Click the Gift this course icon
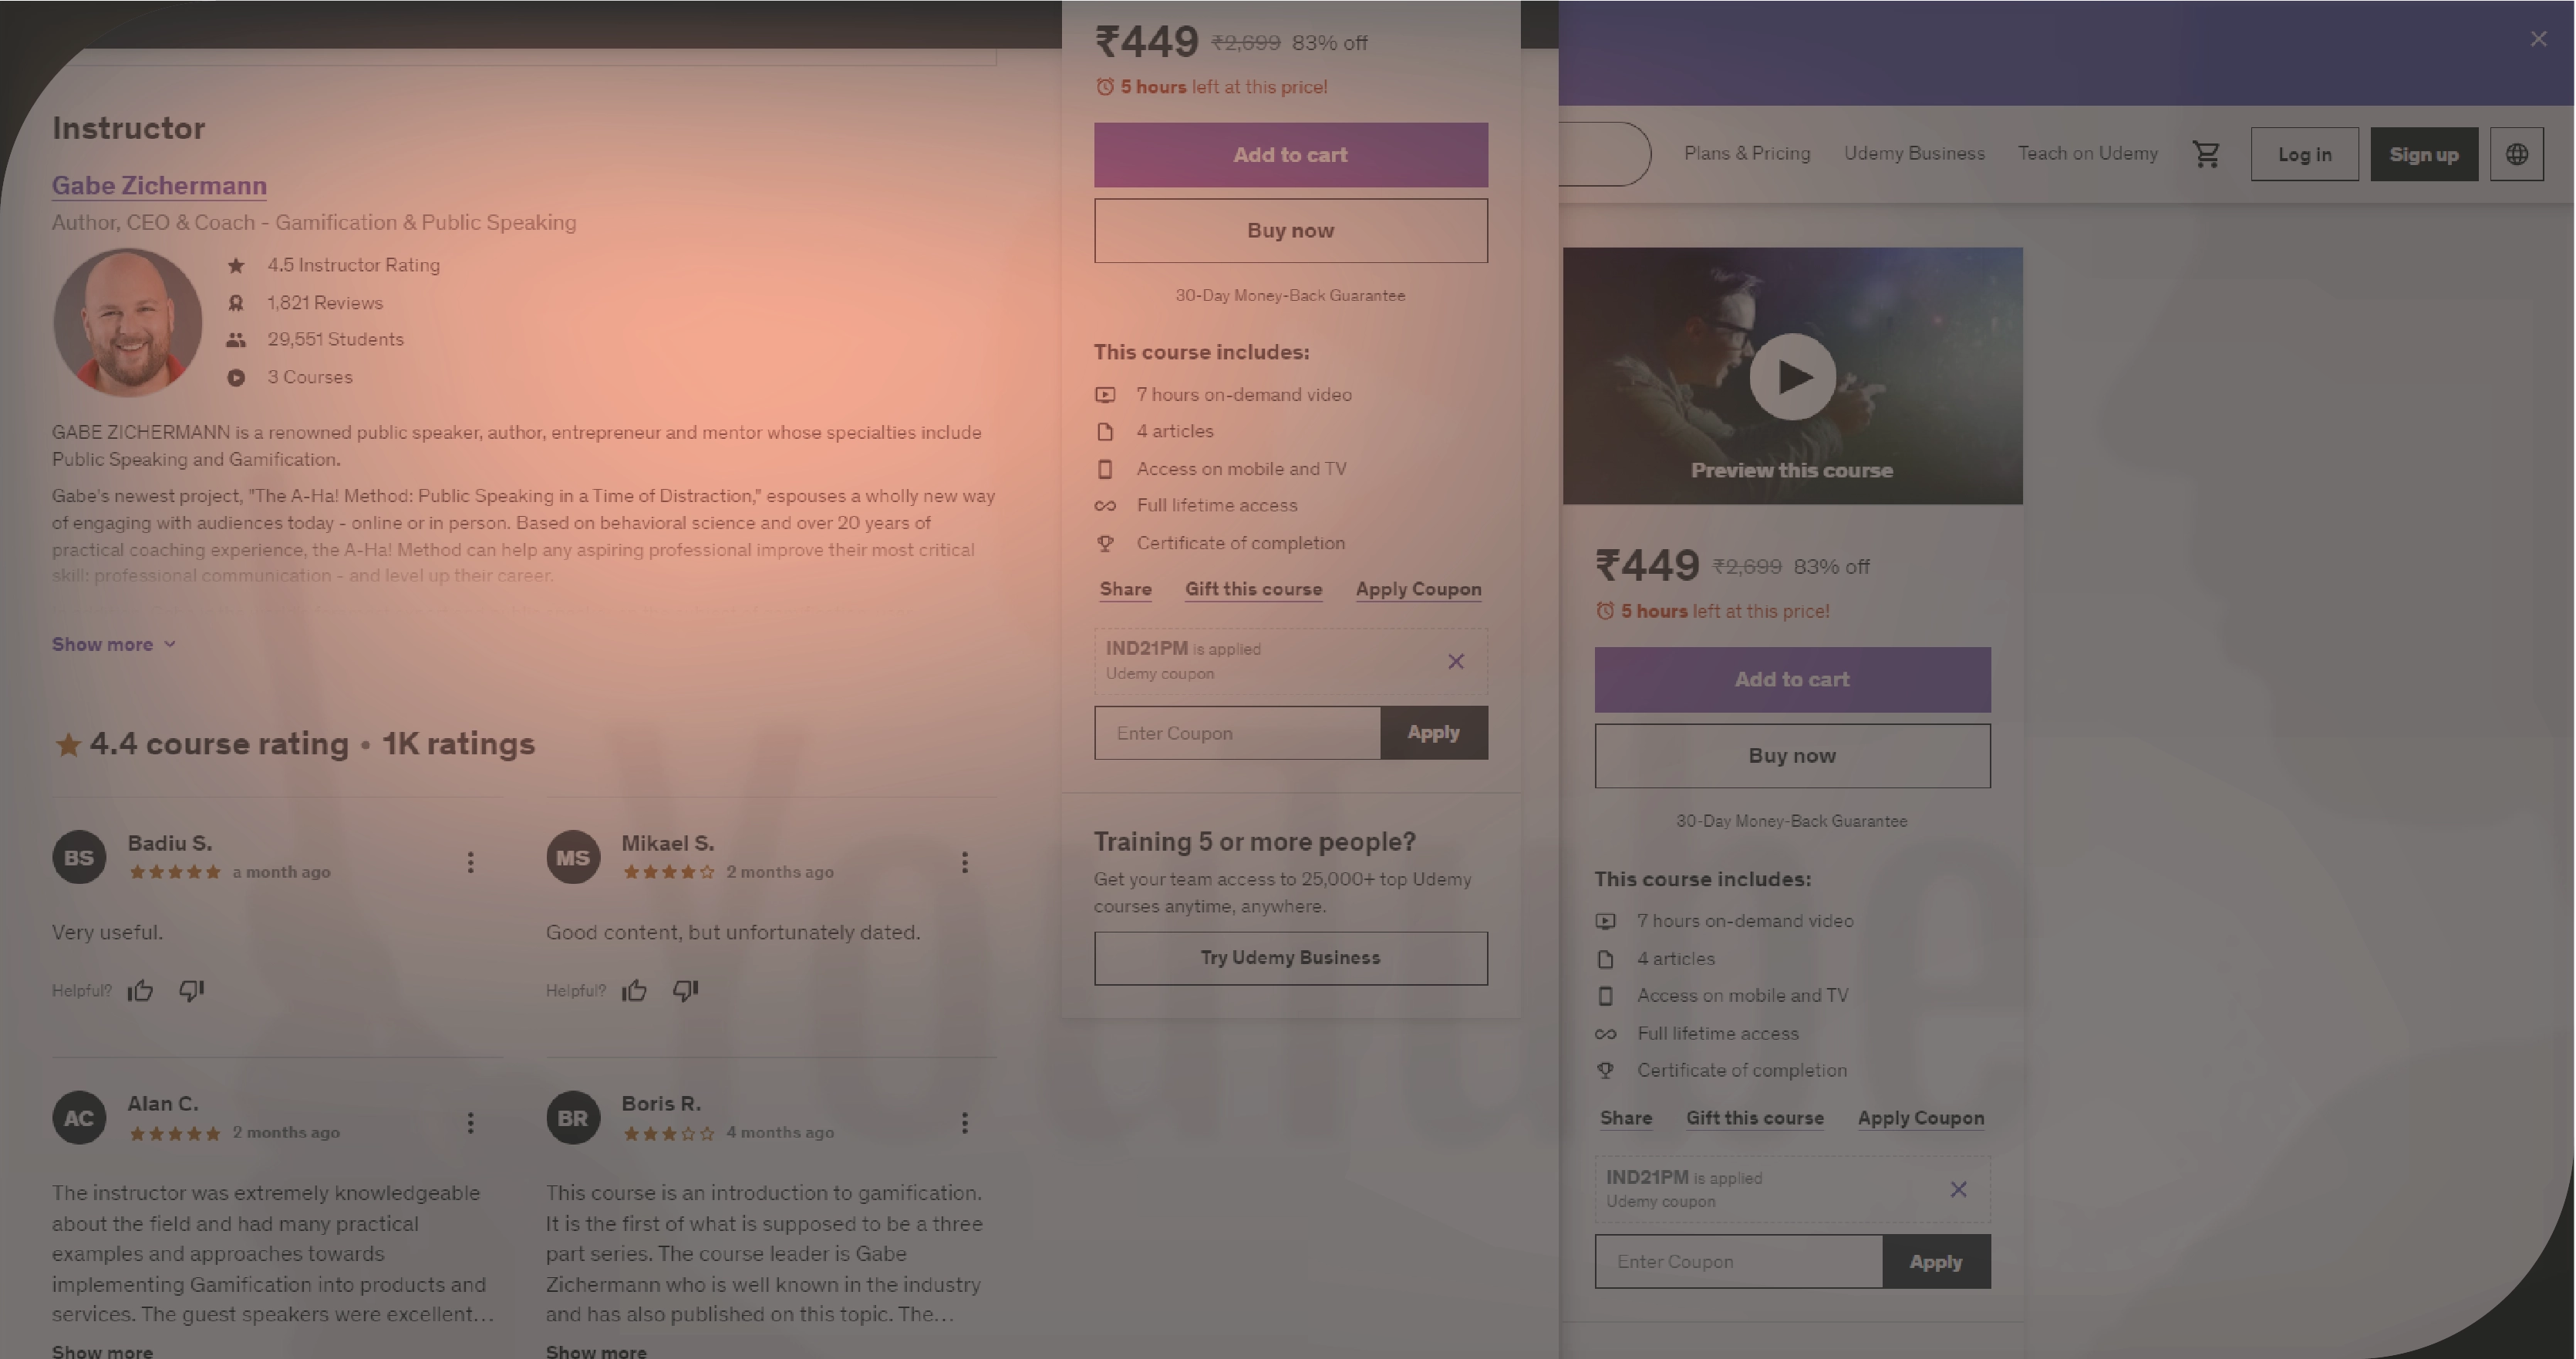 (x=1253, y=589)
